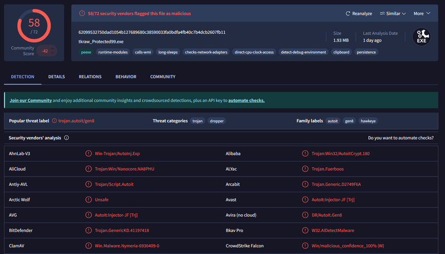Click the peexe tag
The image size is (445, 254).
86,52
